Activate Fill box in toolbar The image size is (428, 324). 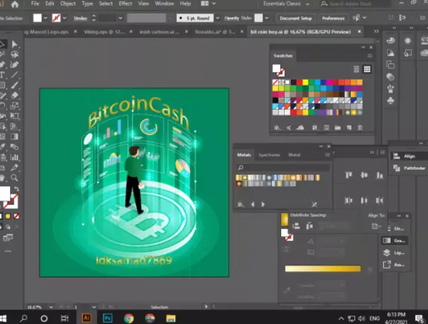click(x=4, y=193)
